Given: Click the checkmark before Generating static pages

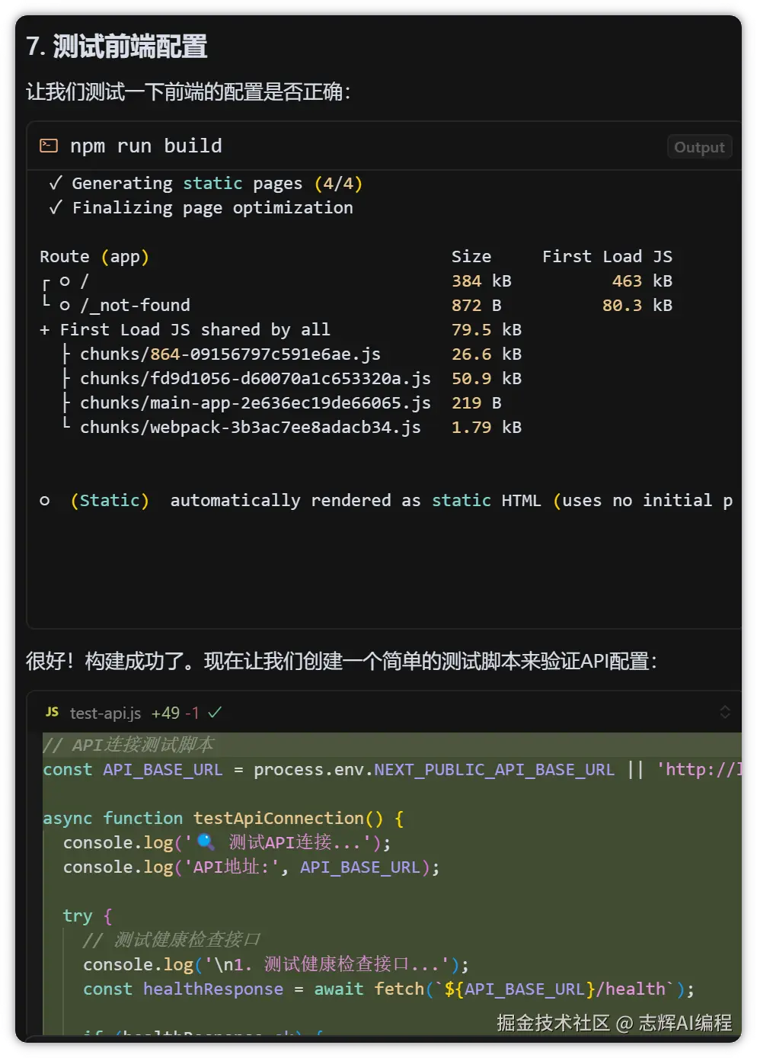Looking at the screenshot, I should 56,184.
